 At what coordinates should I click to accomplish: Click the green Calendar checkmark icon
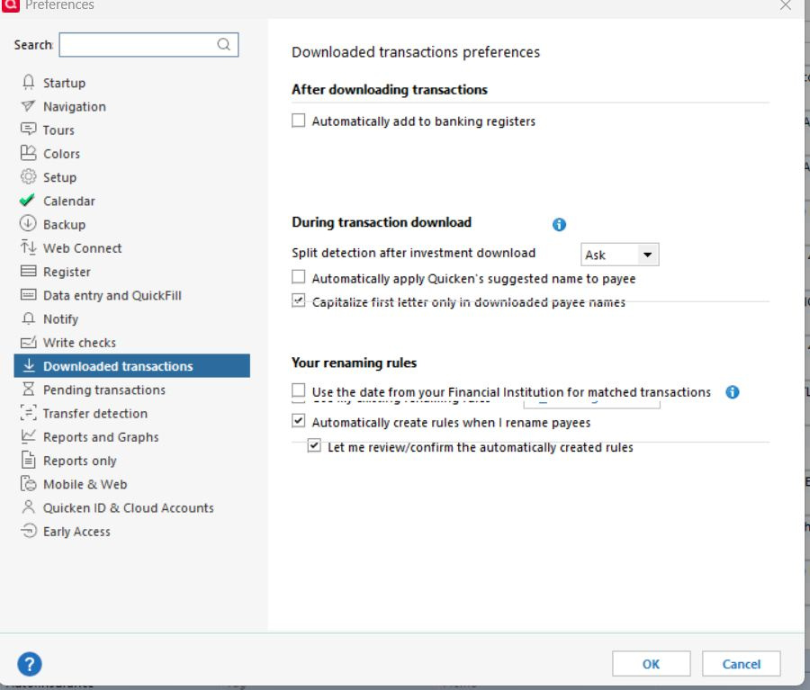coord(27,200)
